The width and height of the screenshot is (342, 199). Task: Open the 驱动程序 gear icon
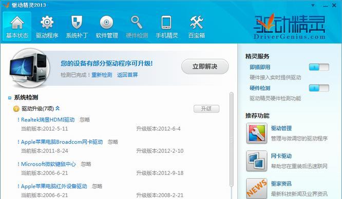[x=47, y=23]
